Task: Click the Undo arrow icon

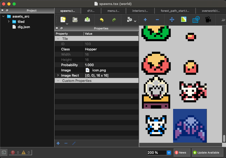Action: tap(102, 20)
